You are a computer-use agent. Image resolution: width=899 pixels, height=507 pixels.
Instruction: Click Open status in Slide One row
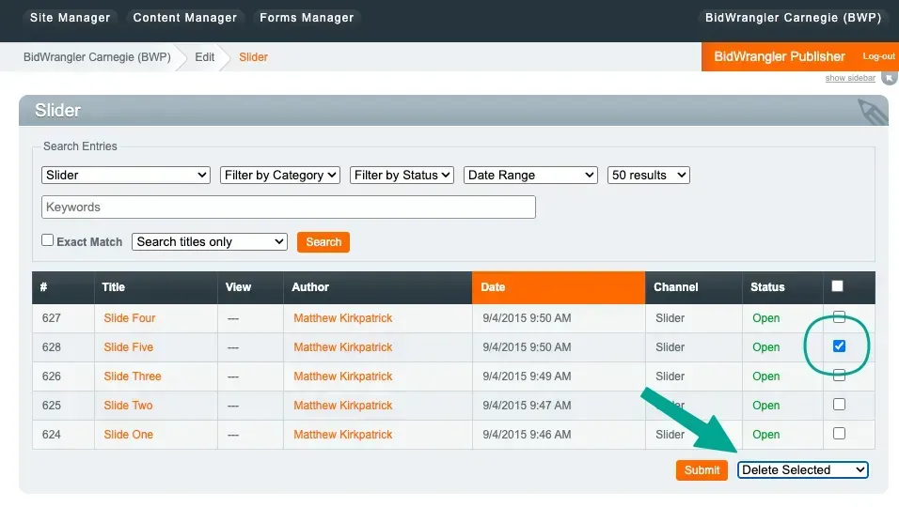(x=766, y=435)
